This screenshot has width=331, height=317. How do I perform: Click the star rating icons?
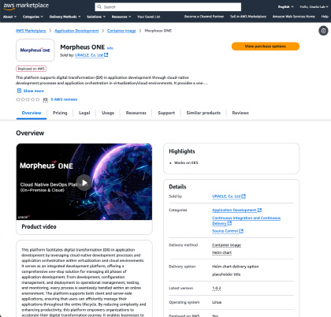coord(28,99)
